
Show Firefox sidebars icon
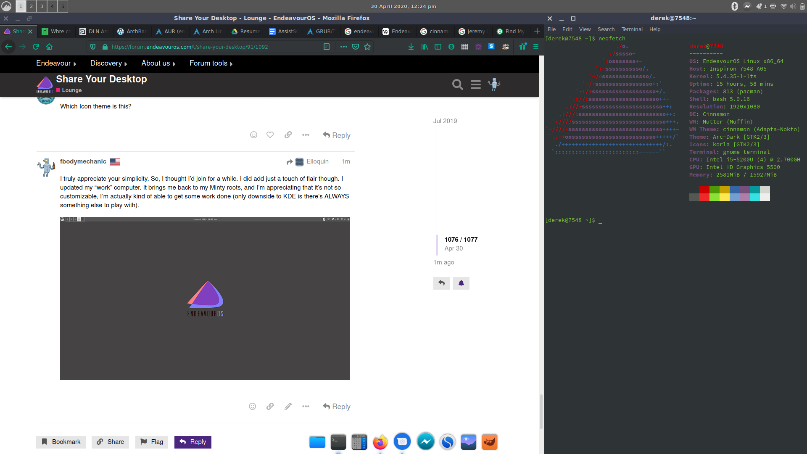pos(438,47)
